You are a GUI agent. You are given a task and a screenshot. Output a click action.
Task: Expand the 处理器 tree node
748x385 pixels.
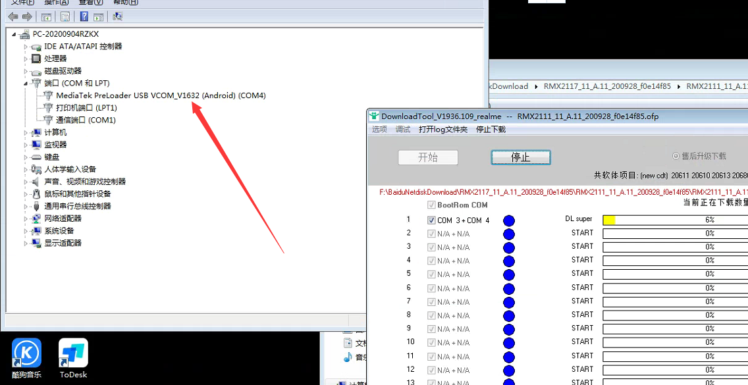26,59
